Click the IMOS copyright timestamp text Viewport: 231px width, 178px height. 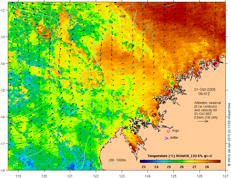(229, 135)
